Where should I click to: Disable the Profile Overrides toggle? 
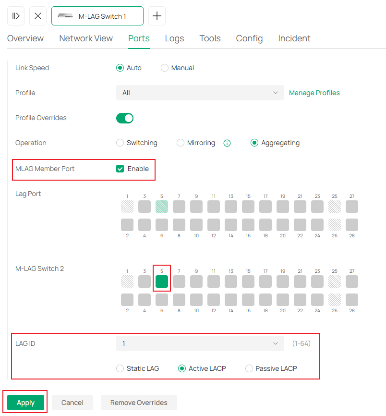(x=124, y=118)
